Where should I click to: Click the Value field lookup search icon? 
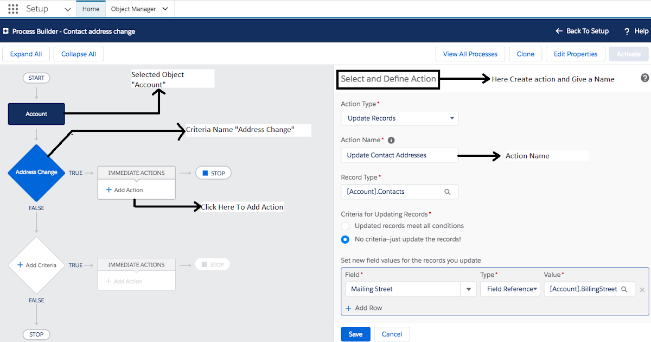click(624, 289)
